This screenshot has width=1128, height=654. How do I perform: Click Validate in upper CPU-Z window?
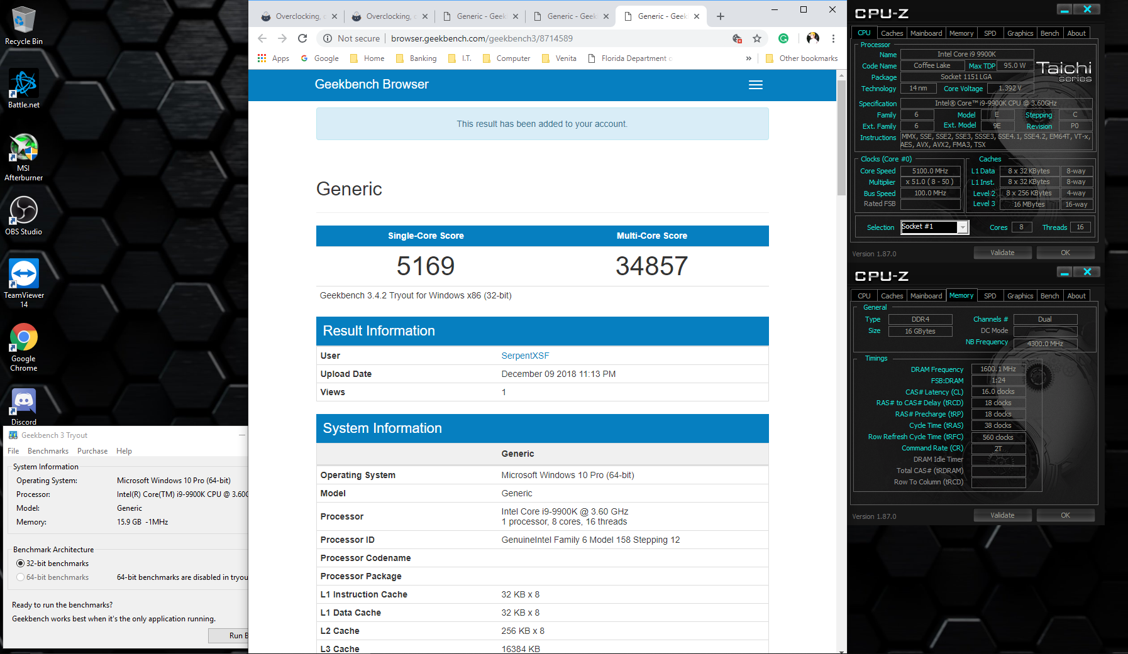pyautogui.click(x=1002, y=253)
